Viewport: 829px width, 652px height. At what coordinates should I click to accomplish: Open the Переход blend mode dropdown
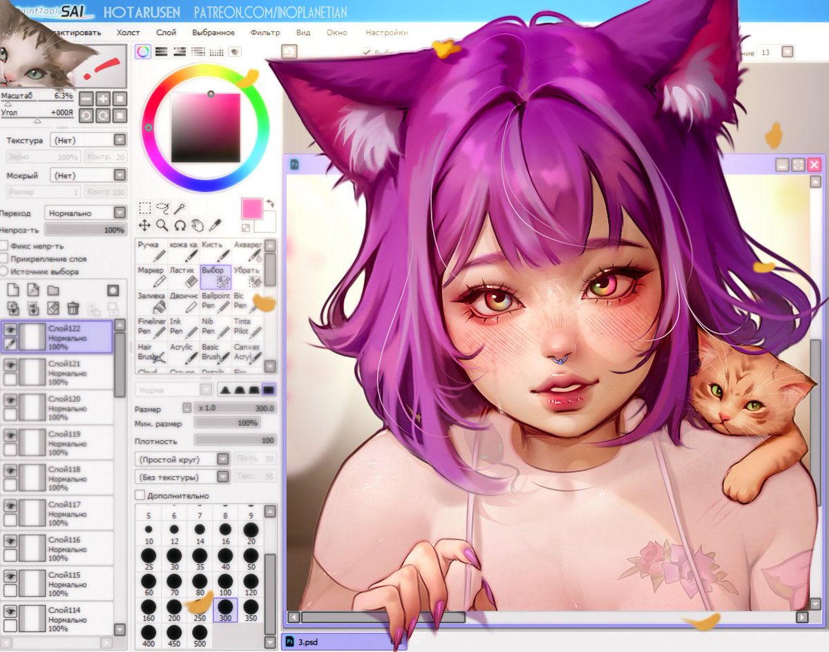86,213
